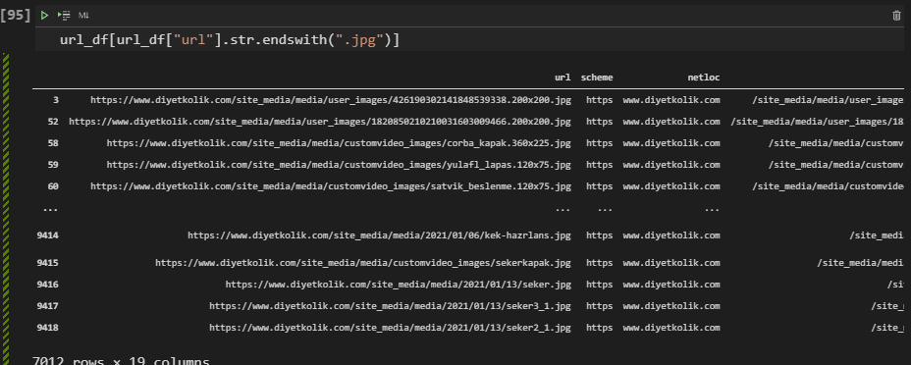Select row index 60

click(53, 186)
